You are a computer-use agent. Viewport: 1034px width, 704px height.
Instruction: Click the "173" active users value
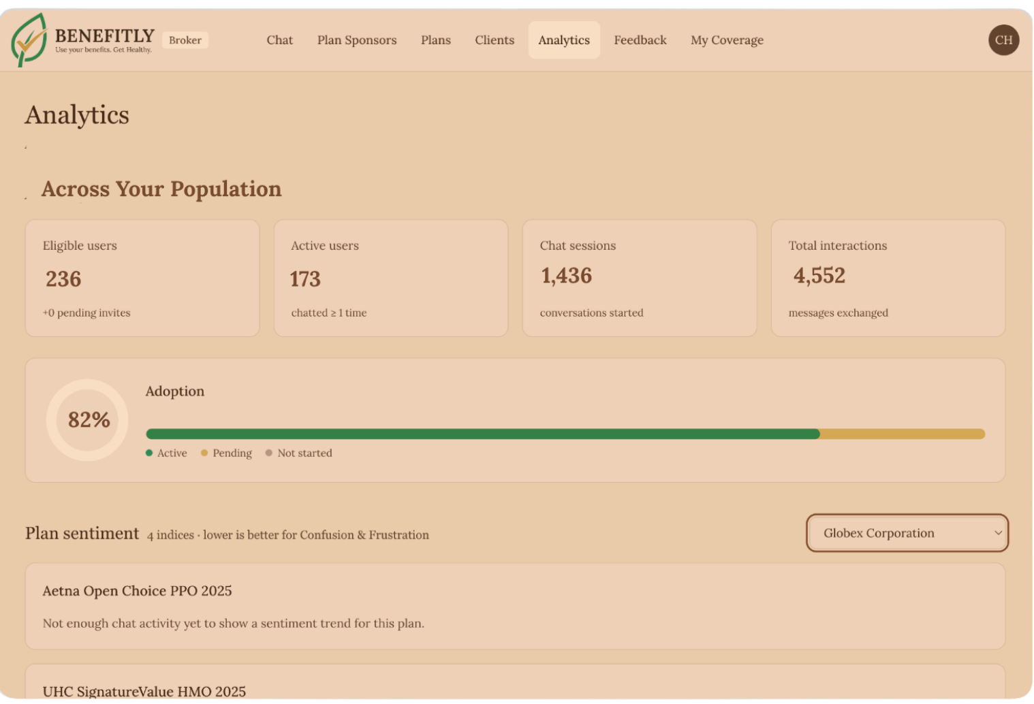click(305, 279)
